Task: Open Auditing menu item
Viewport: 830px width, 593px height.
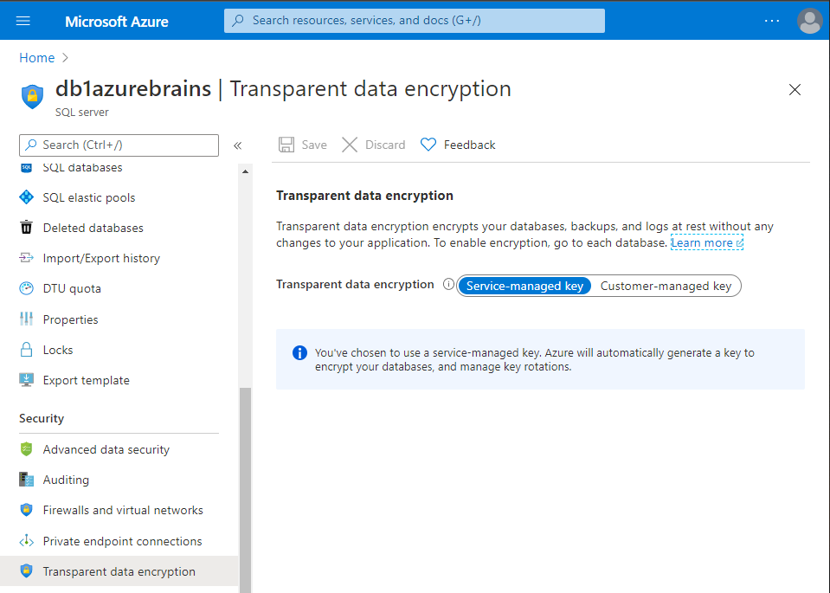Action: pos(66,480)
